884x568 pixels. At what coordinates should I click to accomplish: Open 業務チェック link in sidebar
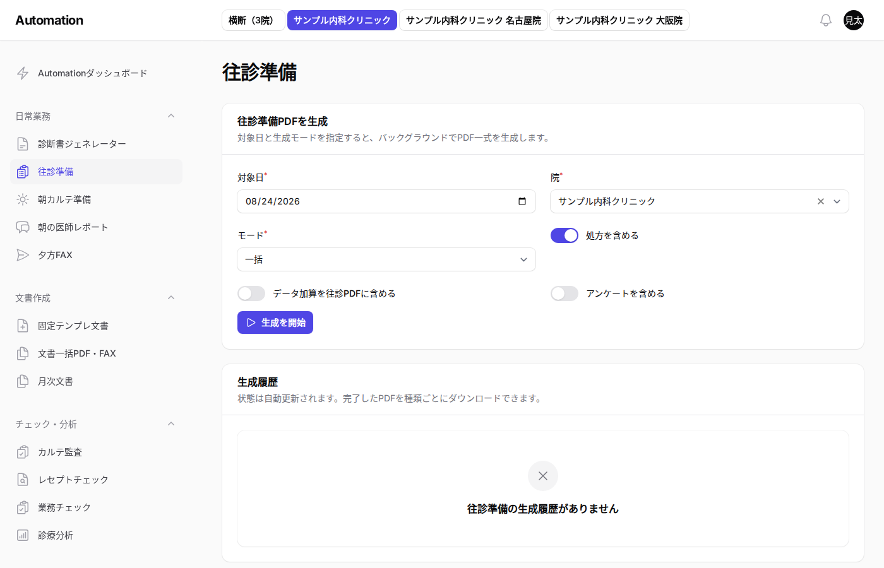coord(96,507)
